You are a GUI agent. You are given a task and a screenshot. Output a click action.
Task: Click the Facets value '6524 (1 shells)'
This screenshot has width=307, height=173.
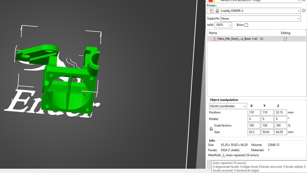[x=230, y=150]
